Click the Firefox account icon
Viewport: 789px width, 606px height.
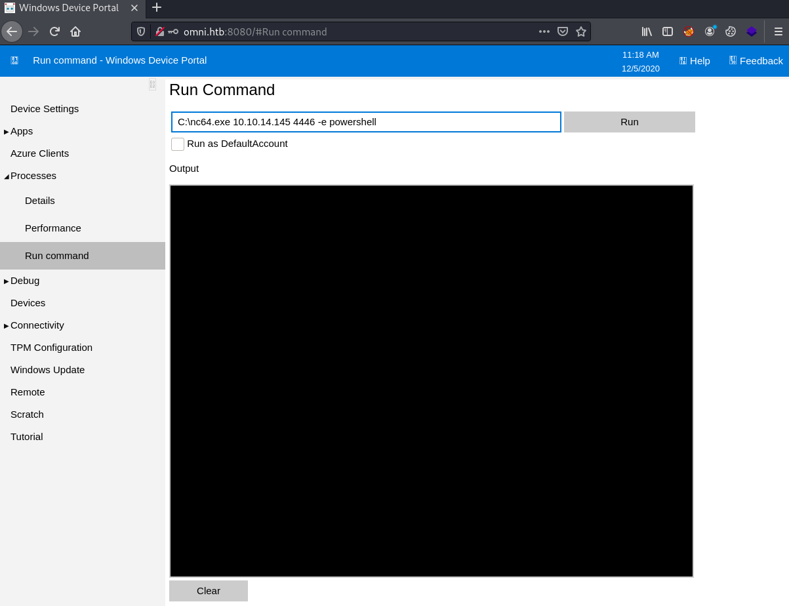coord(709,31)
